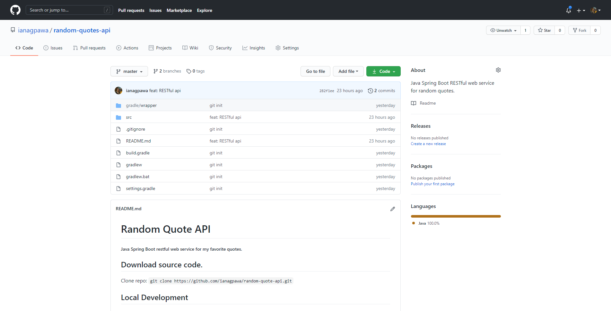Image resolution: width=611 pixels, height=311 pixels.
Task: Open the settings.gradle file name link
Action: coord(141,188)
